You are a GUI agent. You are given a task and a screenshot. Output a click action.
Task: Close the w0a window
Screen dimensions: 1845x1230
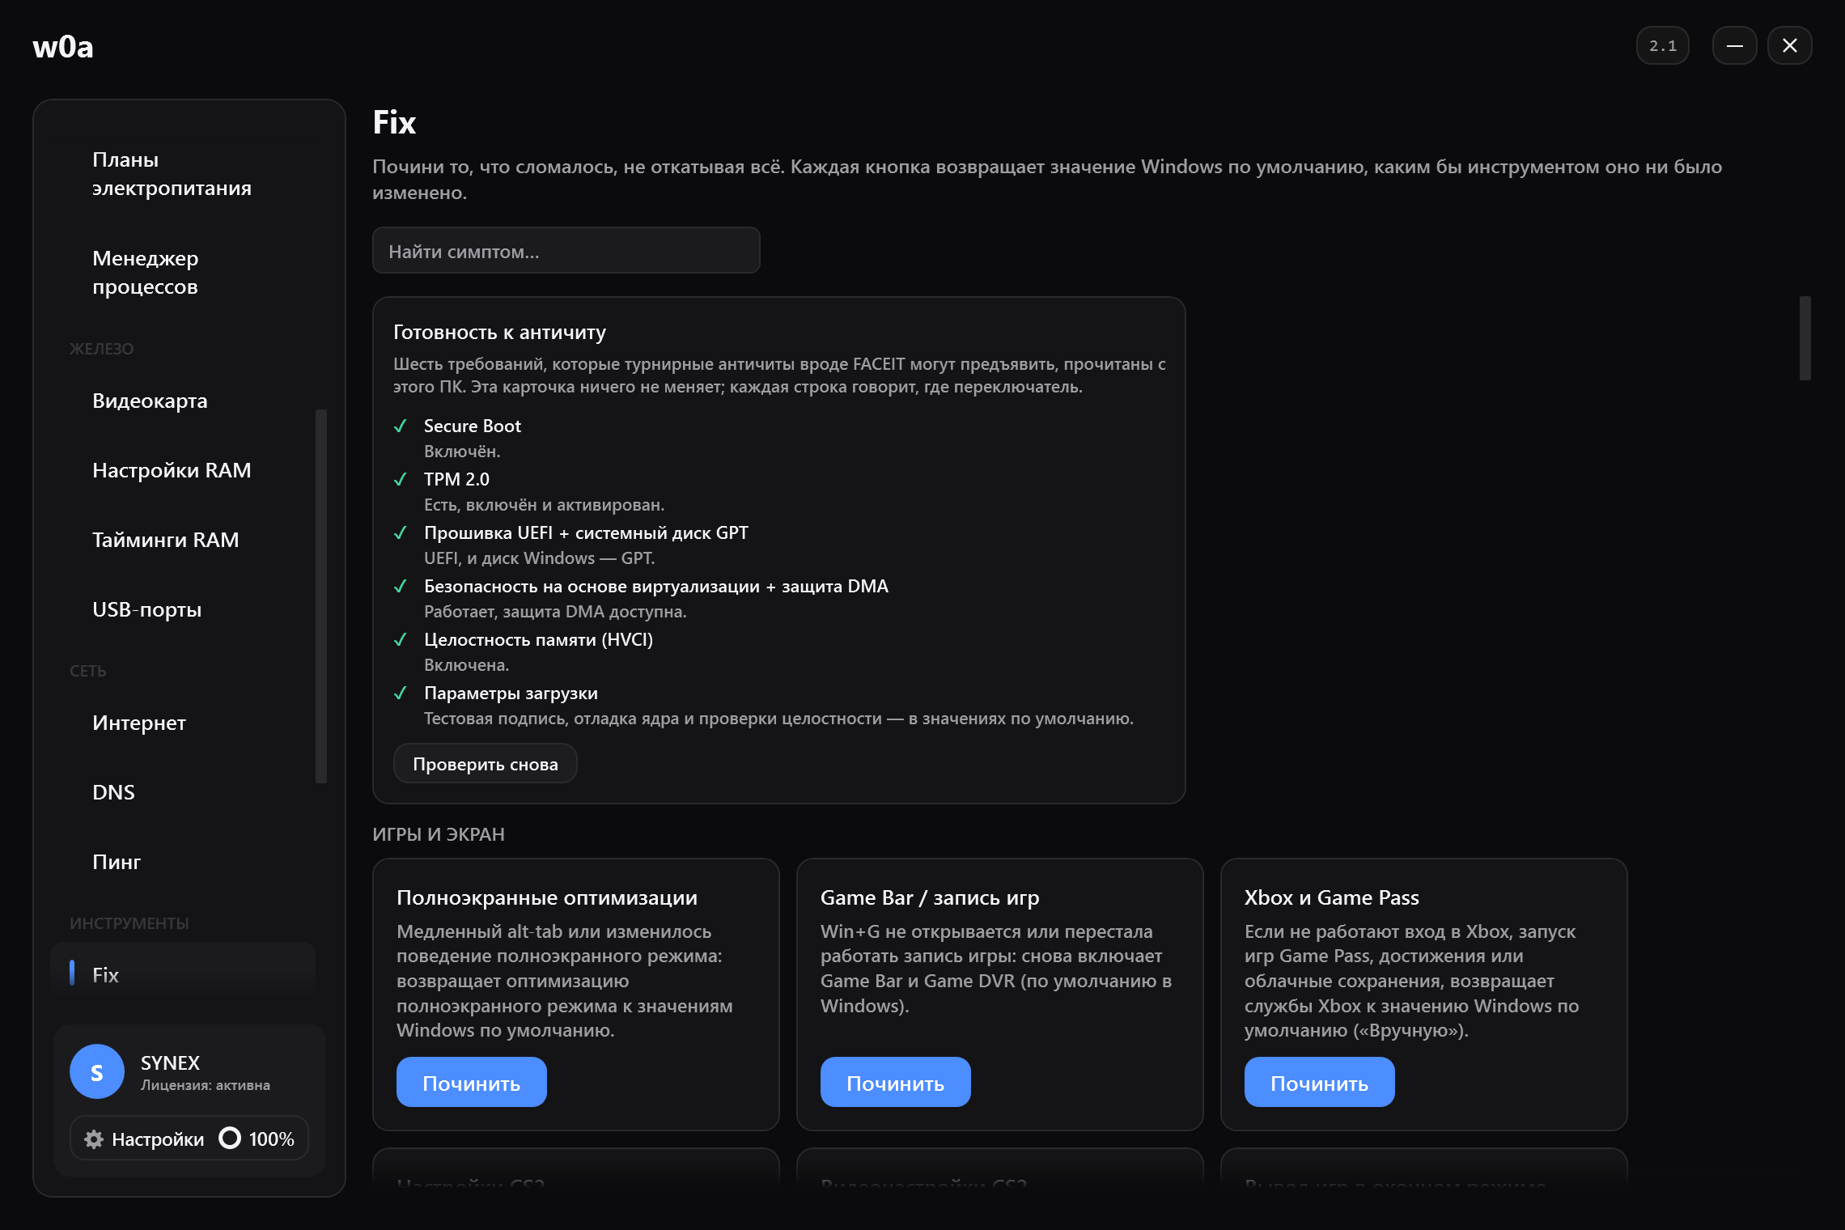[x=1789, y=45]
